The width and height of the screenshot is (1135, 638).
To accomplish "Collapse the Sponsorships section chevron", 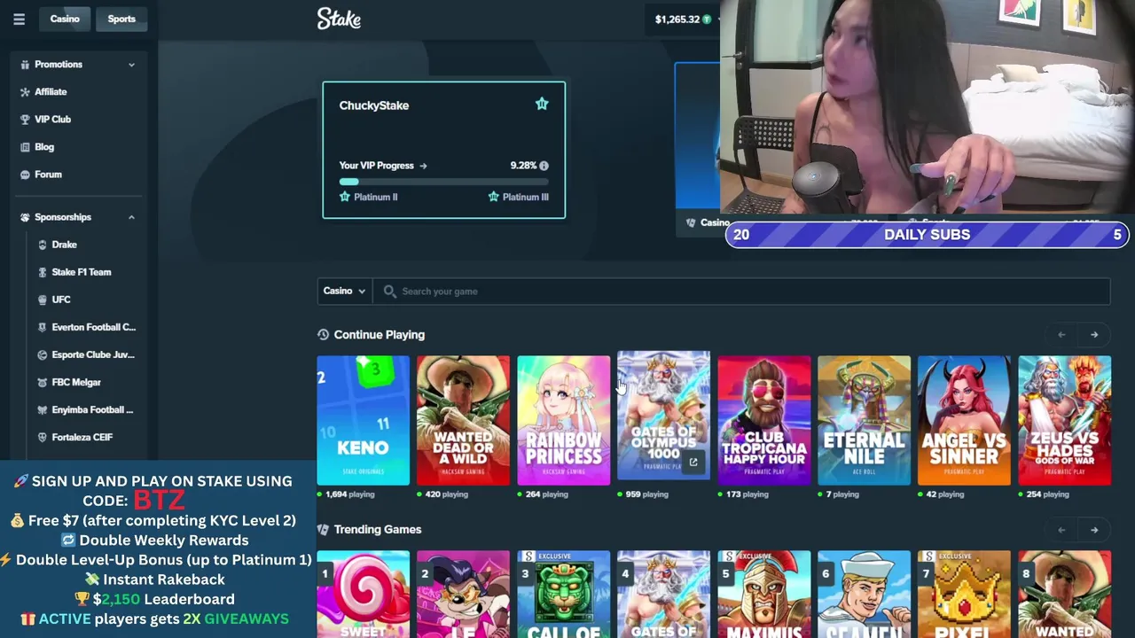I will 131,217.
